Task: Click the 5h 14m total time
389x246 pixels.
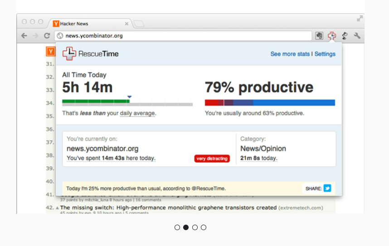Action: (x=88, y=88)
